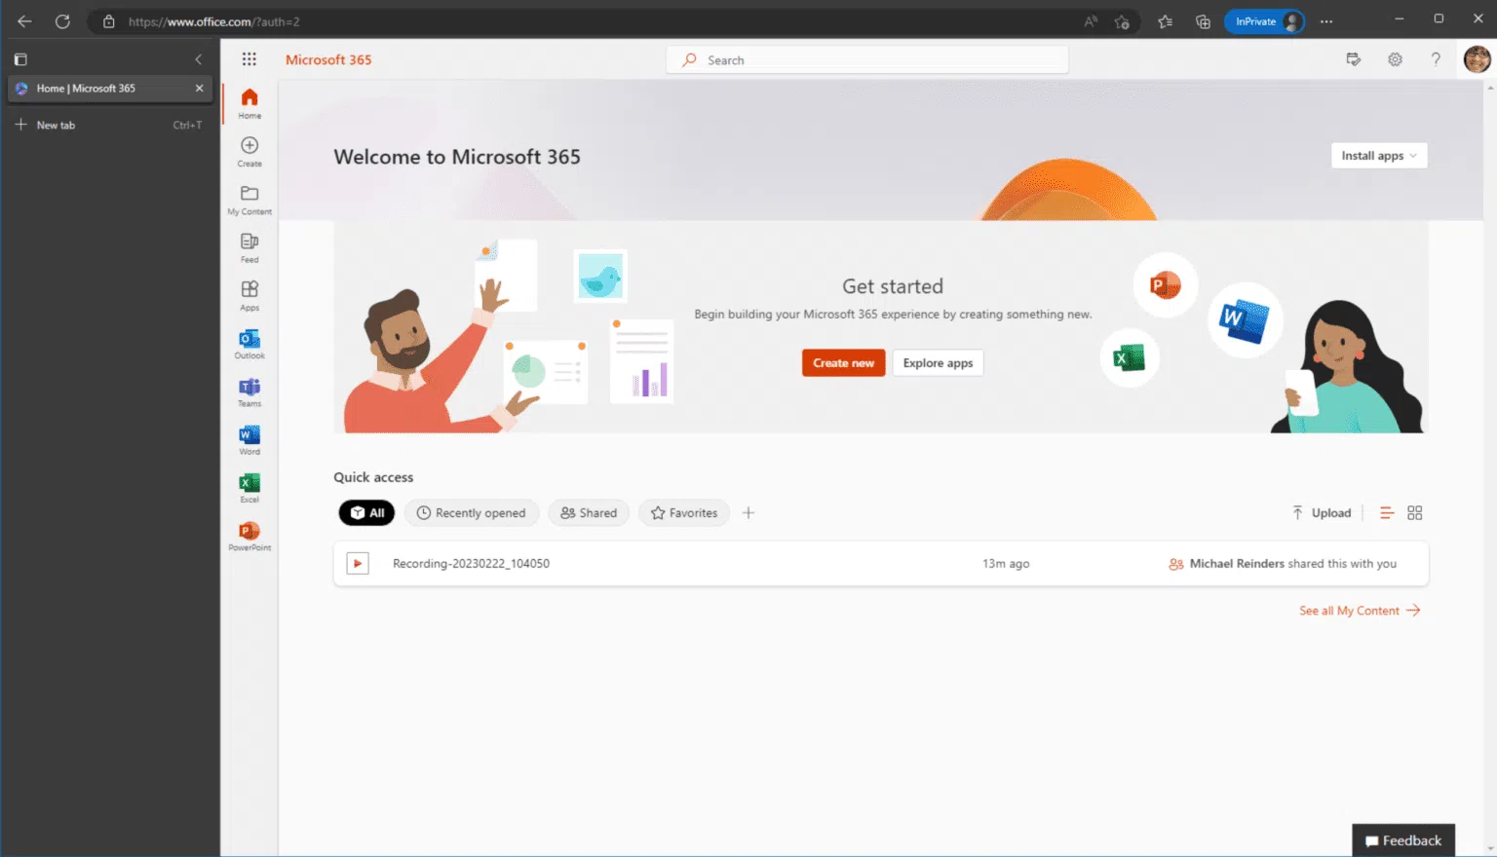Toggle the Recently opened filter

pos(472,512)
